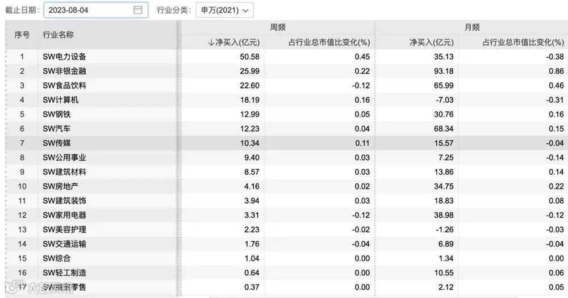Select row SW美容护理
Screen dimensions: 568x298
286,229
